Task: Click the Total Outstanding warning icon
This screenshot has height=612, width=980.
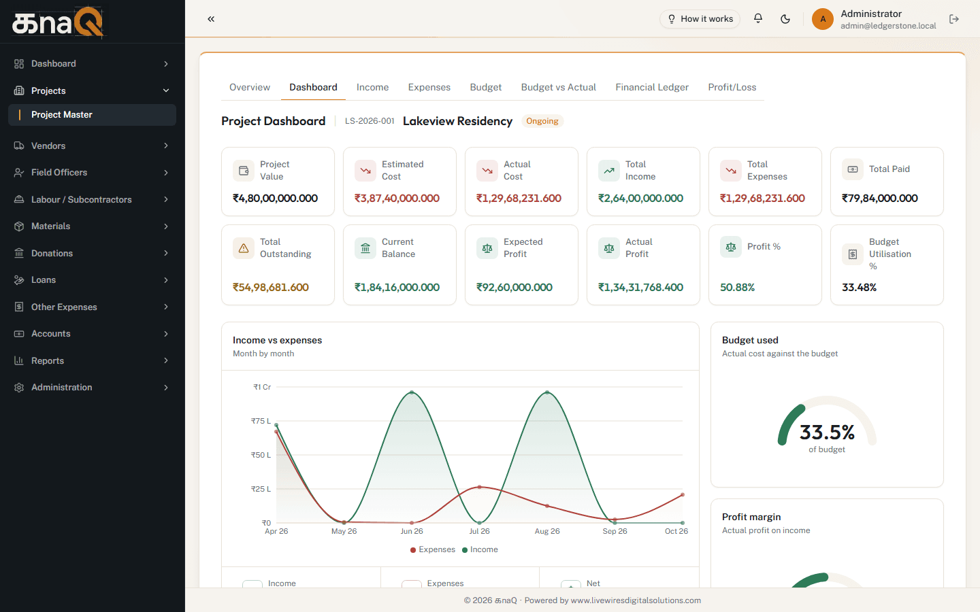Action: 244,248
